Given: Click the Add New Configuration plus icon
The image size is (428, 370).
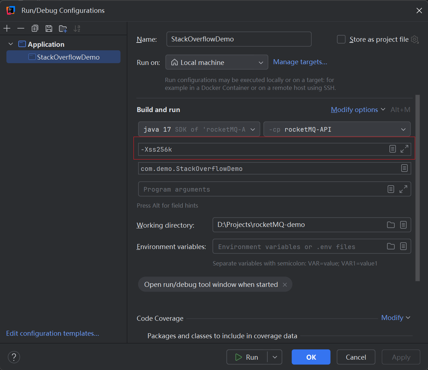Looking at the screenshot, I should 7,29.
